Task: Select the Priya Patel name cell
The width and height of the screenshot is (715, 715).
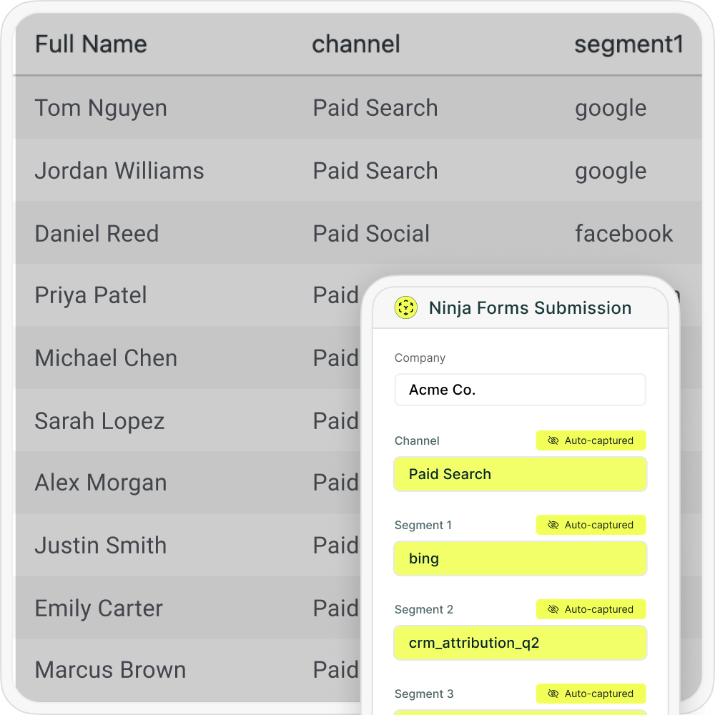Action: pyautogui.click(x=91, y=295)
